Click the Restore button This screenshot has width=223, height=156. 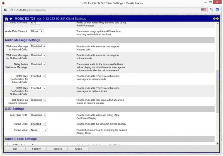point(57,149)
